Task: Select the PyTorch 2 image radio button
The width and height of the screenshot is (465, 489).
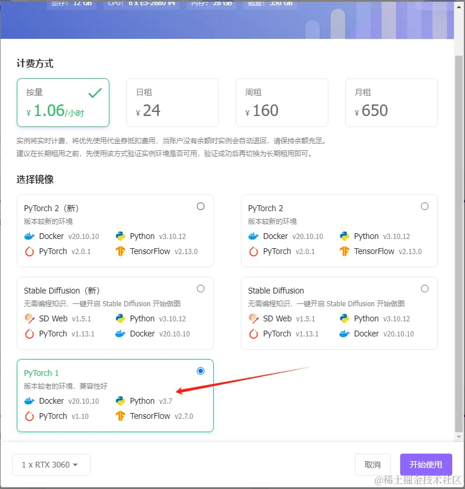Action: (424, 207)
